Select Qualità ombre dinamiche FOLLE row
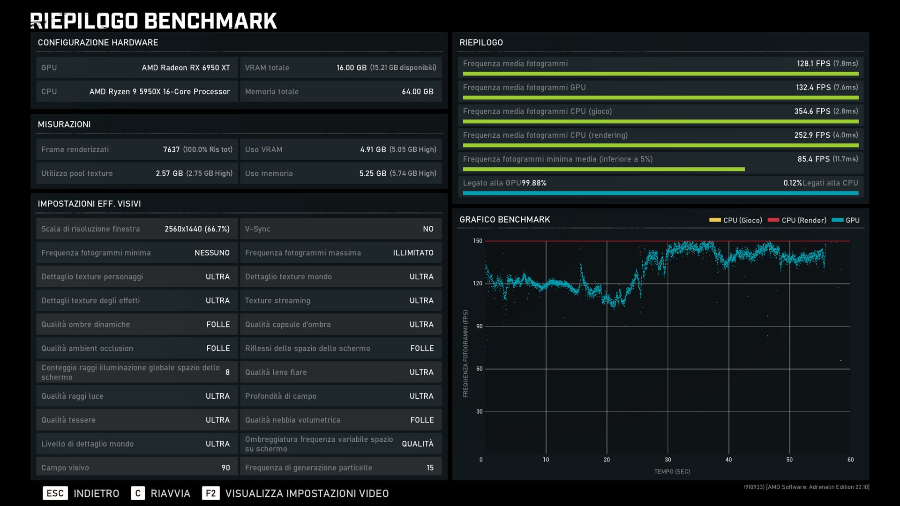Viewport: 900px width, 506px height. point(136,325)
